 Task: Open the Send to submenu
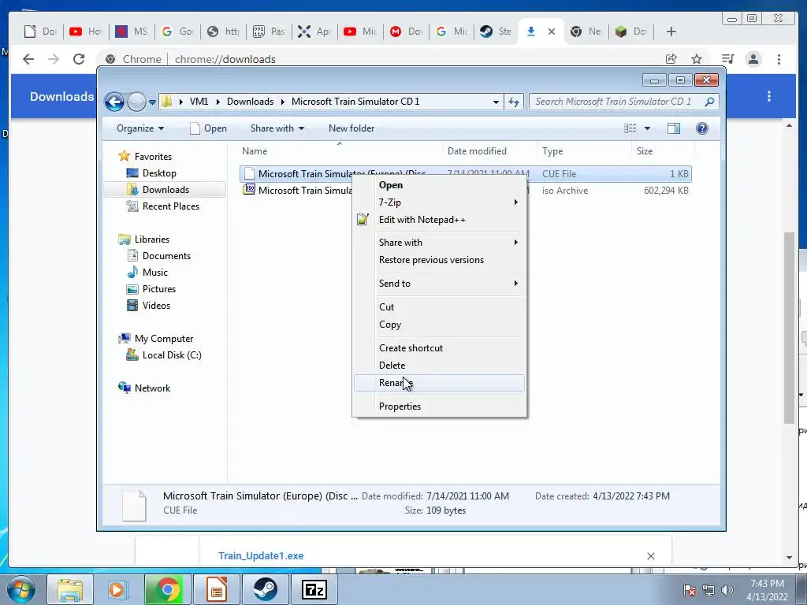point(439,284)
